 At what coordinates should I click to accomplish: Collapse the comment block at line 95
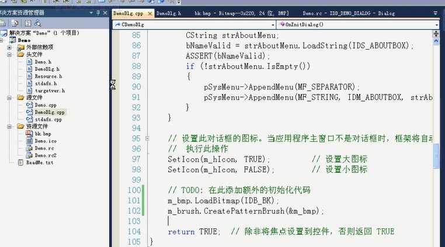coord(147,138)
